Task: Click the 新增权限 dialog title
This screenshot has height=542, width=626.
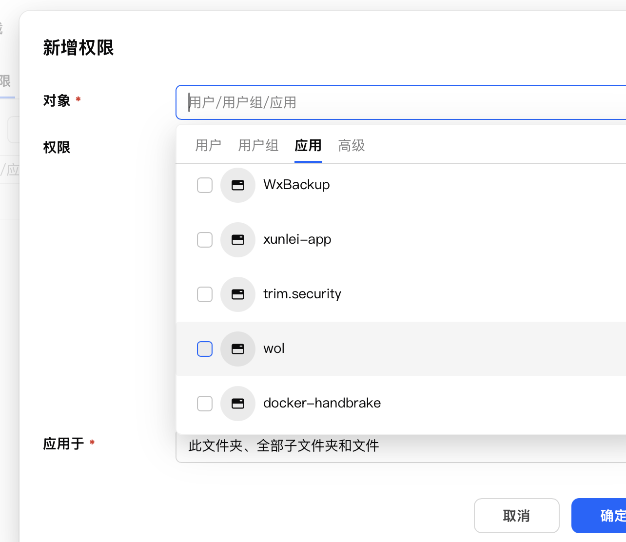Action: coord(78,48)
